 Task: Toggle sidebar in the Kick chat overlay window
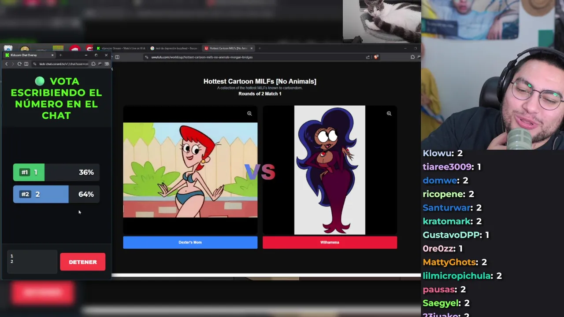click(26, 64)
